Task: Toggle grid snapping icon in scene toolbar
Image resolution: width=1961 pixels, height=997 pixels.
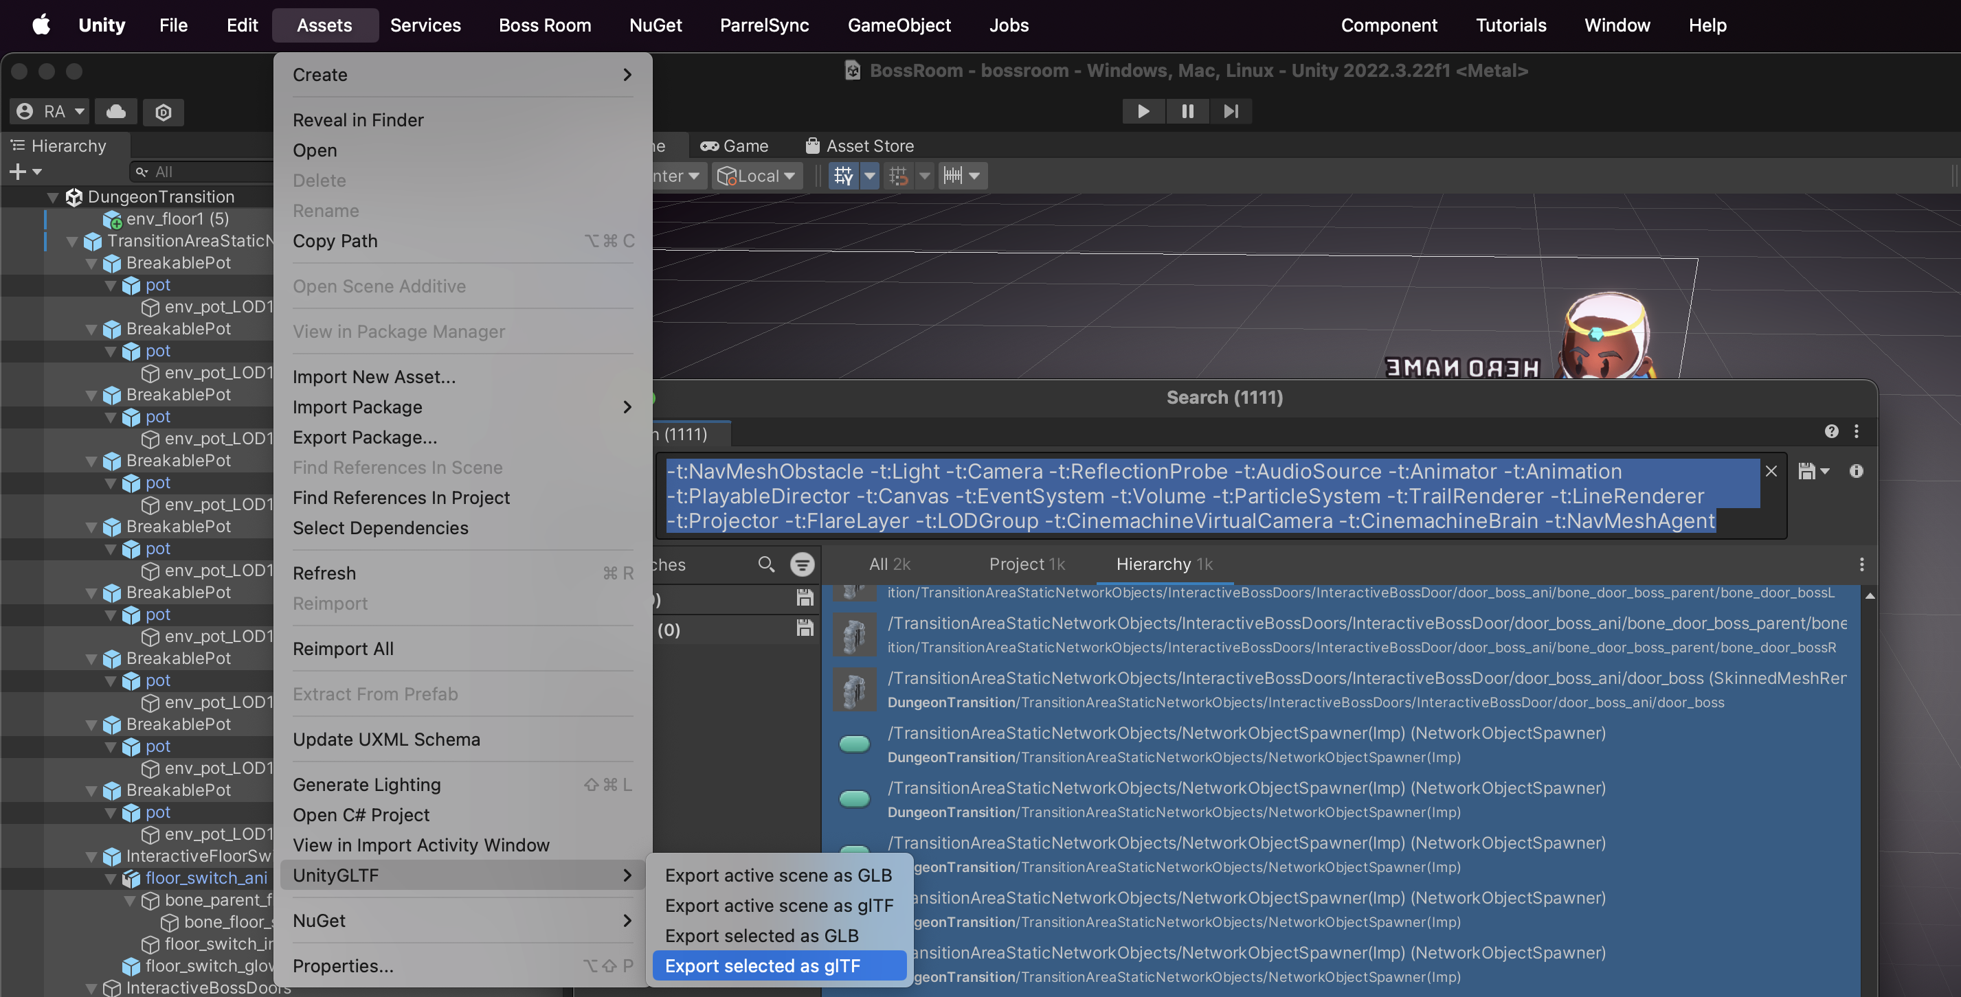Action: [844, 176]
